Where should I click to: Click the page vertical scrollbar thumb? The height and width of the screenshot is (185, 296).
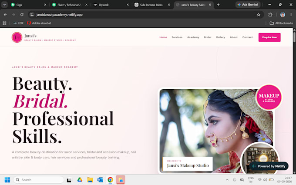tap(294, 37)
